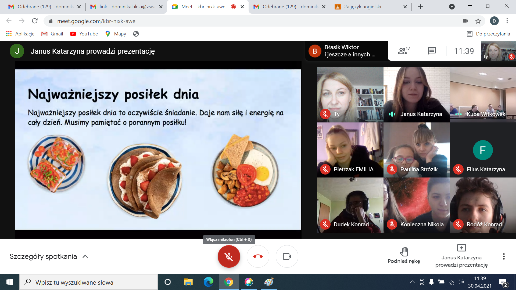
Task: Open Mapy bookmark
Action: (x=116, y=34)
